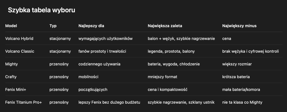Click the 'balon + wężyk, szybkie nagrzewanie' cell
This screenshot has width=287, height=112.
(181, 38)
